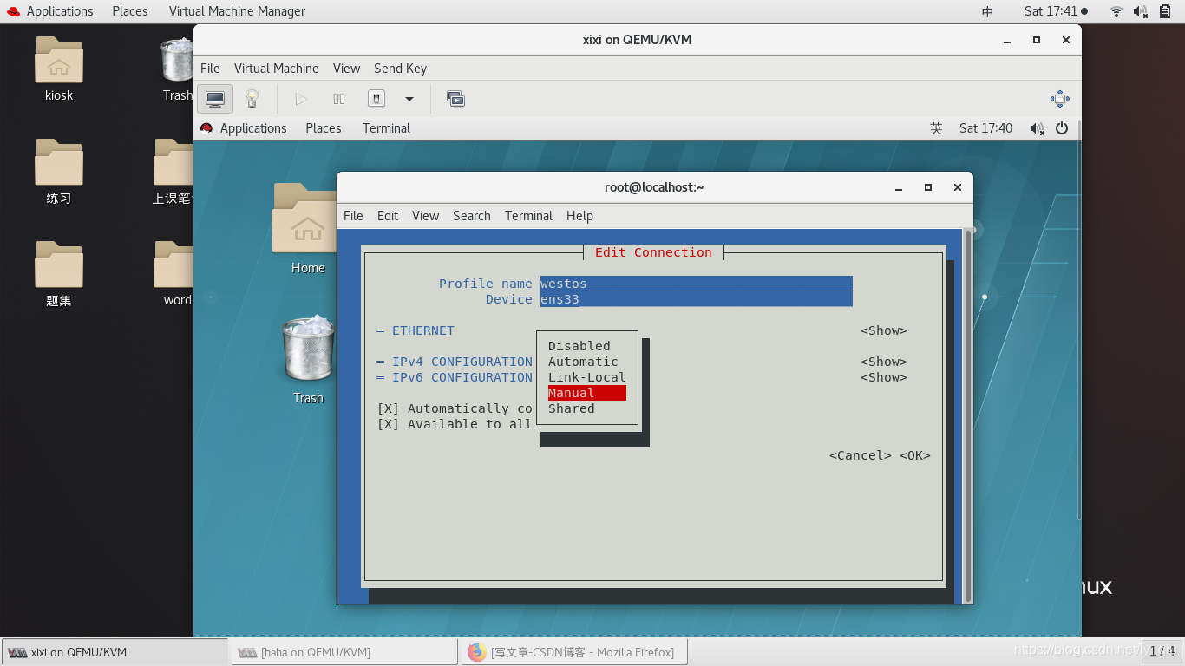Open terminal View menu
Viewport: 1185px width, 666px height.
point(425,216)
